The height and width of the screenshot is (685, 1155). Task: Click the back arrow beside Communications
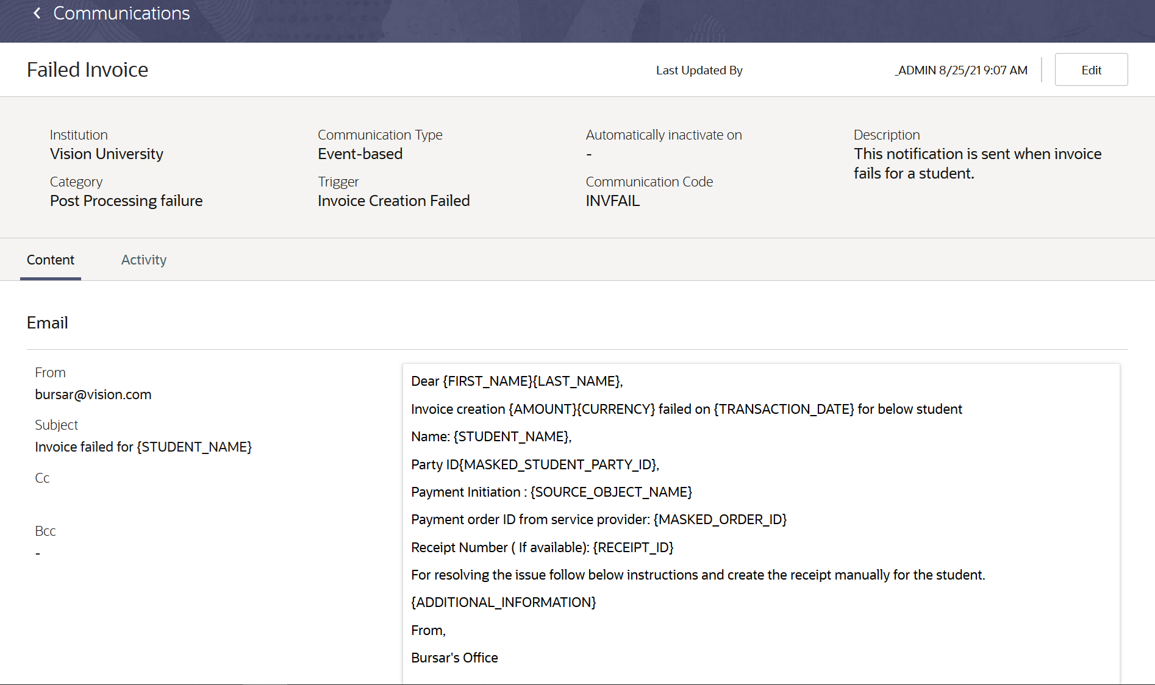click(x=37, y=13)
